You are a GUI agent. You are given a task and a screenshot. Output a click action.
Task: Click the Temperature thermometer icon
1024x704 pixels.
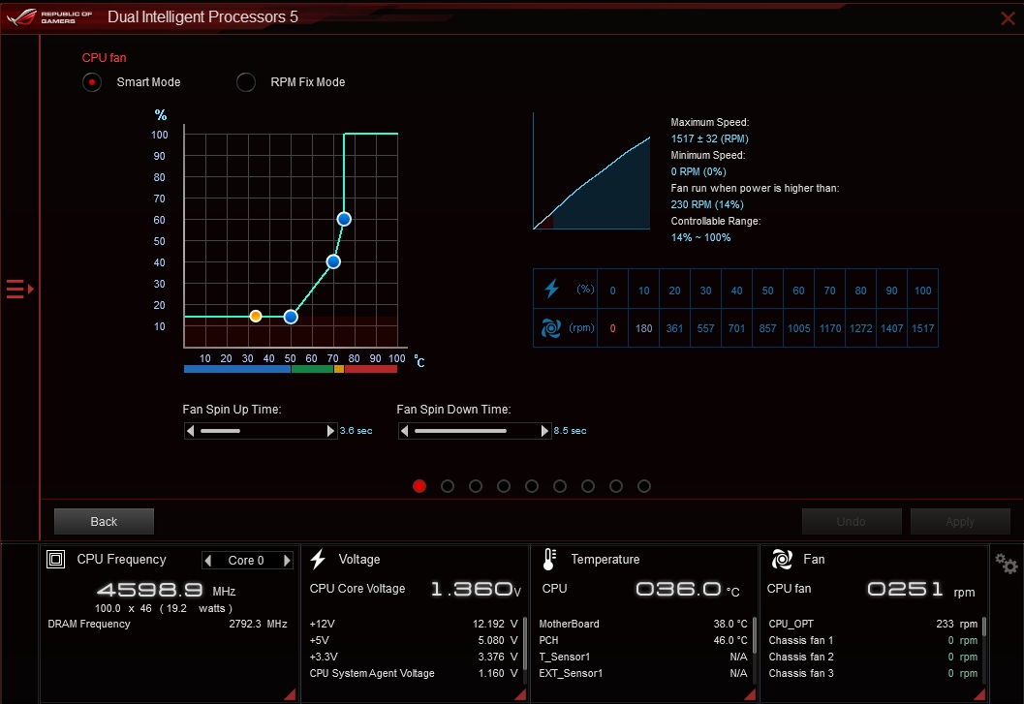tap(549, 559)
